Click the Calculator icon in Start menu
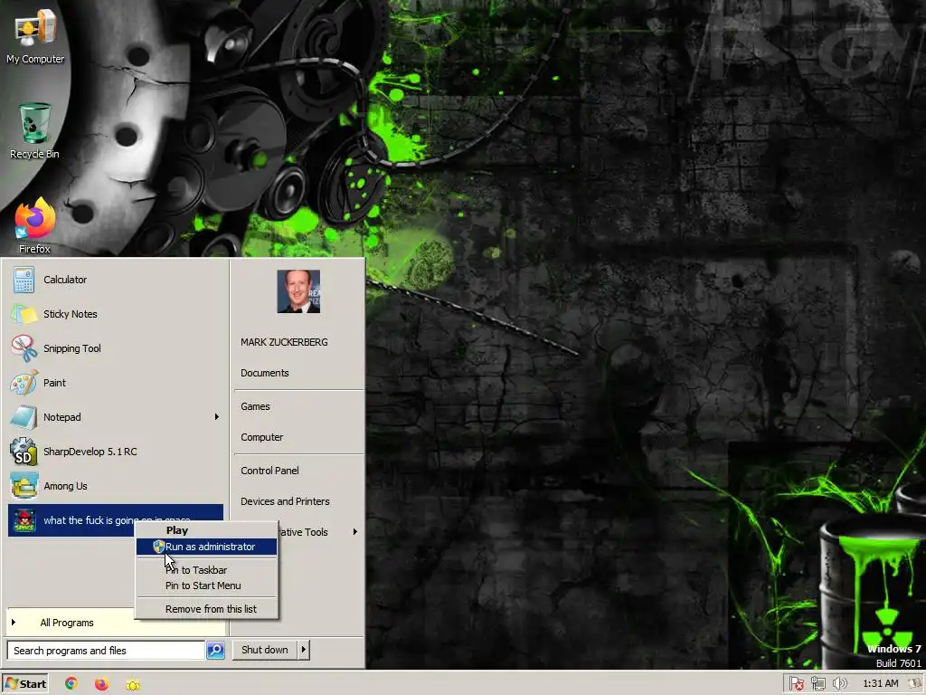 [x=24, y=280]
